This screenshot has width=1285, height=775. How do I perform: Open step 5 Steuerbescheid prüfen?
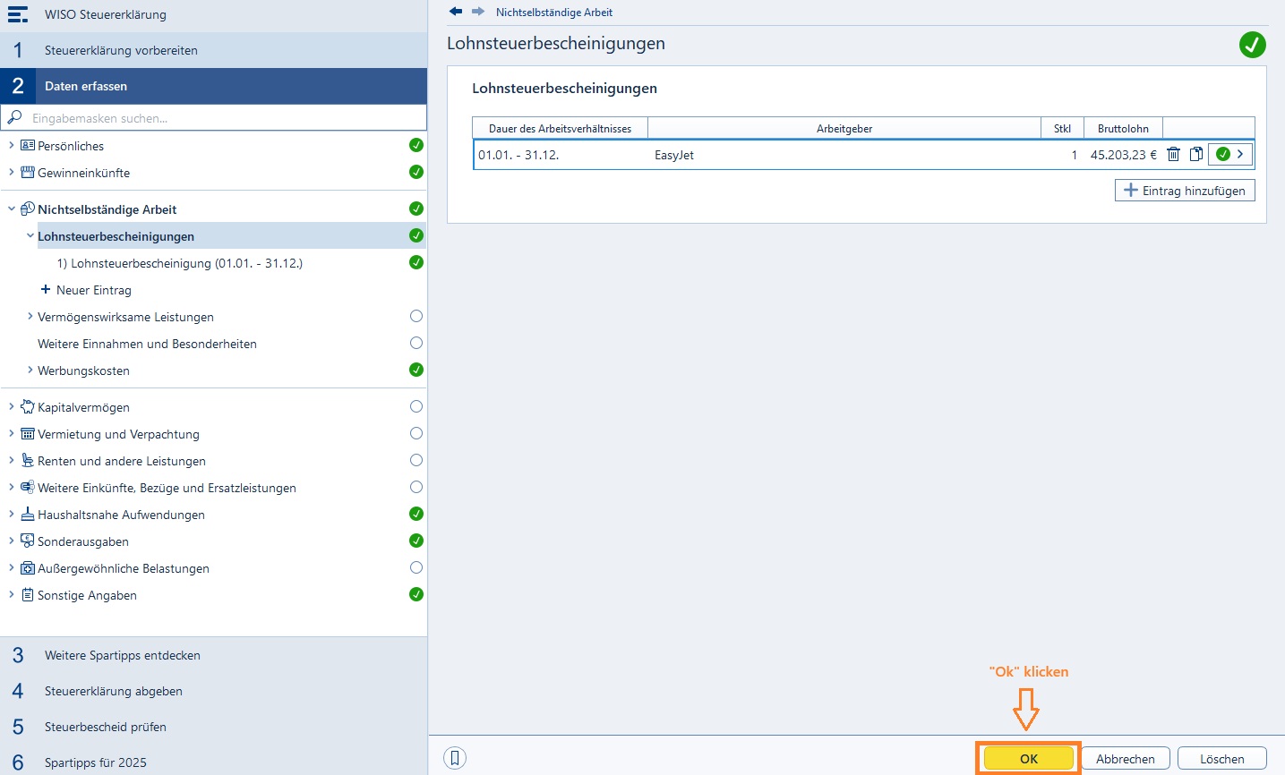coord(213,727)
